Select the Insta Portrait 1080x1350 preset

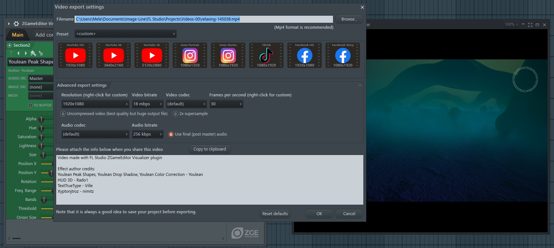190,55
